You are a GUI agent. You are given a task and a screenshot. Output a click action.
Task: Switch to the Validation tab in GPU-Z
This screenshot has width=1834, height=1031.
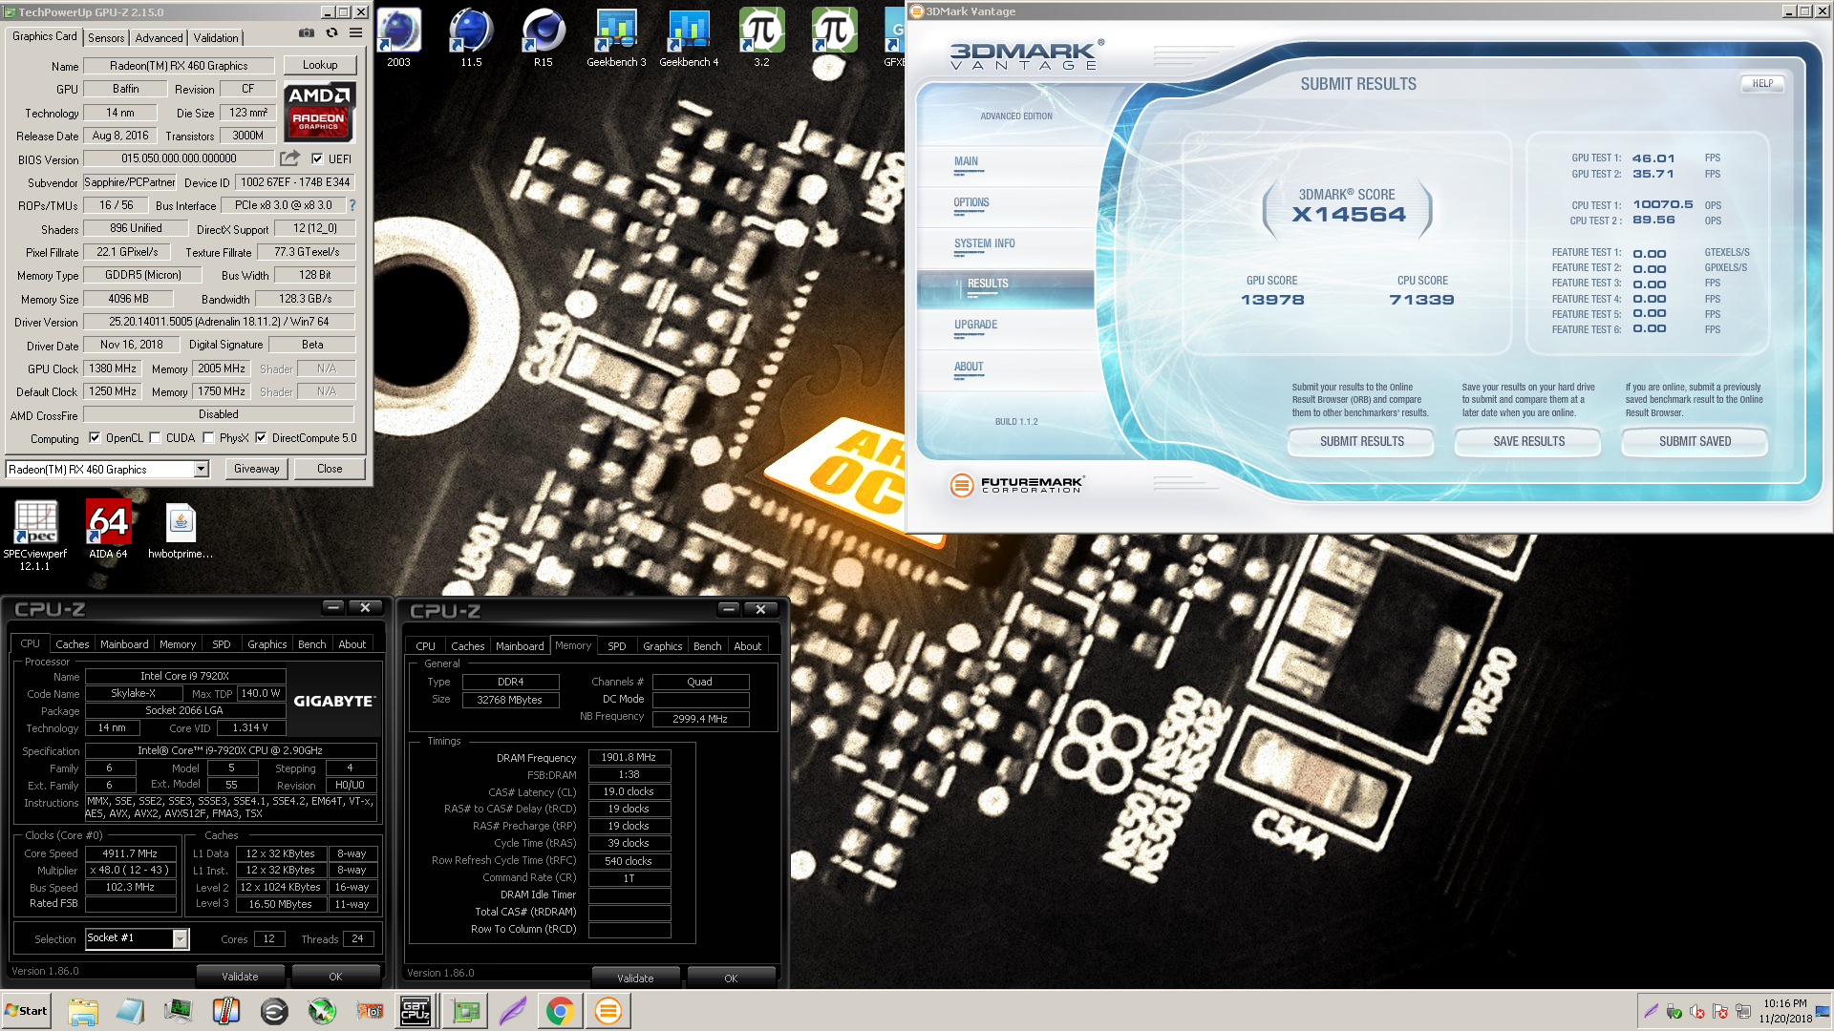click(x=216, y=38)
